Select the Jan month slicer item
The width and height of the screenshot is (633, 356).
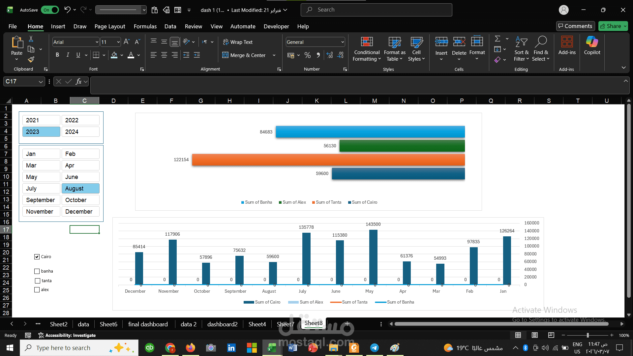(41, 154)
